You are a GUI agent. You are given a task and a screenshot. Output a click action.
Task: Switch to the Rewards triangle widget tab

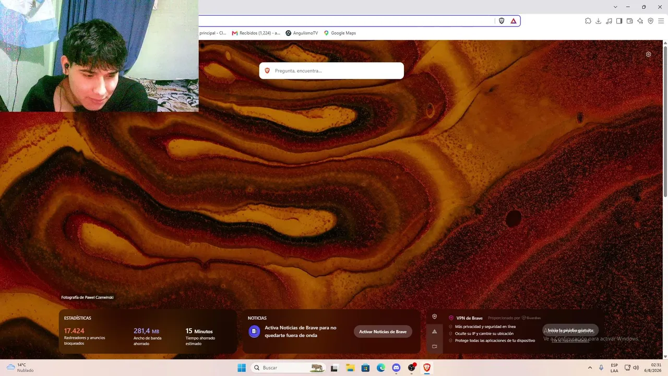(434, 332)
